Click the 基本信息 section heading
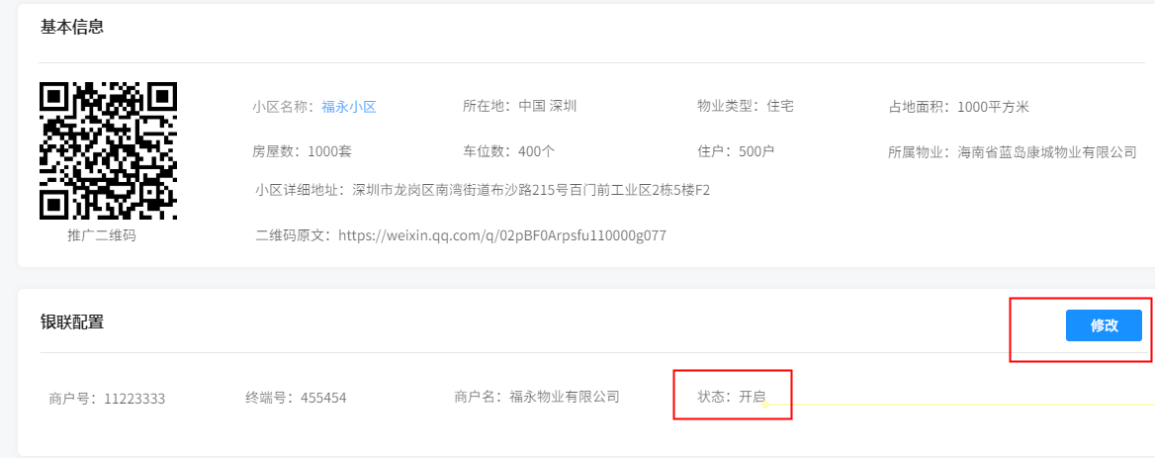 72,27
